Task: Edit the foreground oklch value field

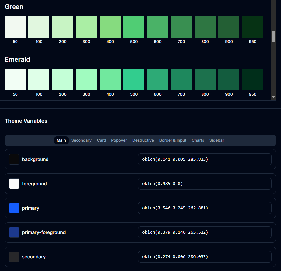Action: [205, 184]
